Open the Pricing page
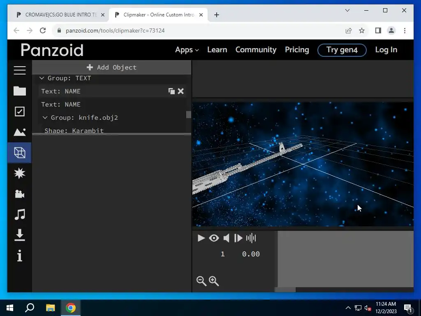 point(297,50)
